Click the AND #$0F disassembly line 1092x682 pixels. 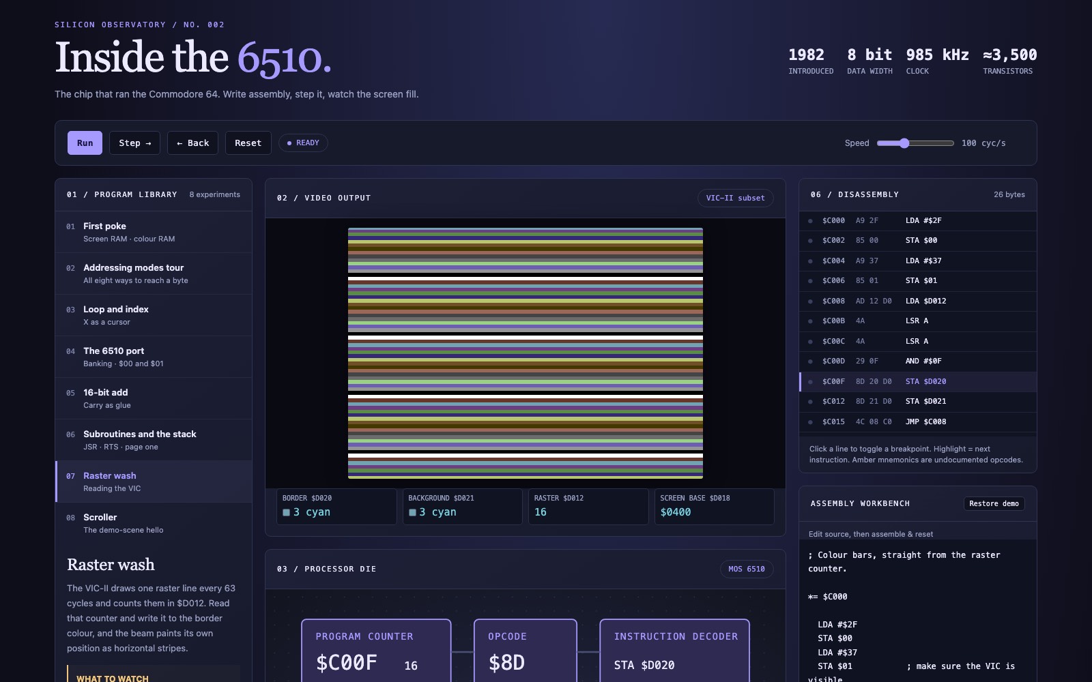[x=918, y=361]
